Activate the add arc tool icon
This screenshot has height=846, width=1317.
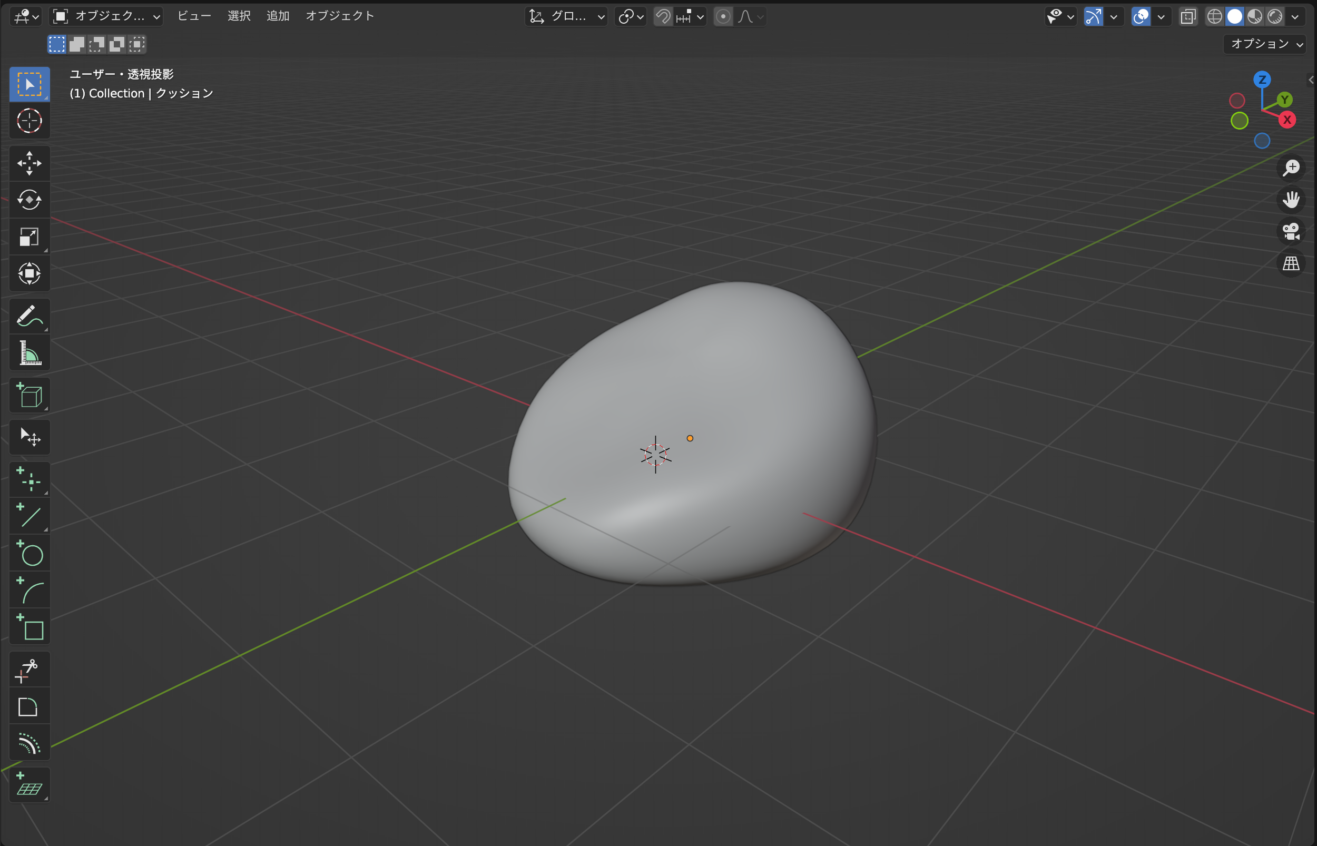29,589
